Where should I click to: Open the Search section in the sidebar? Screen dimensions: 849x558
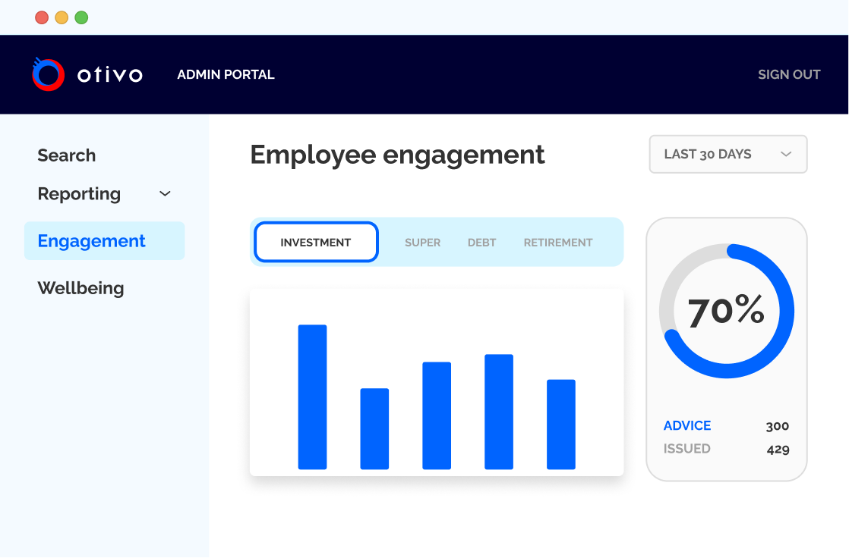[x=66, y=155]
